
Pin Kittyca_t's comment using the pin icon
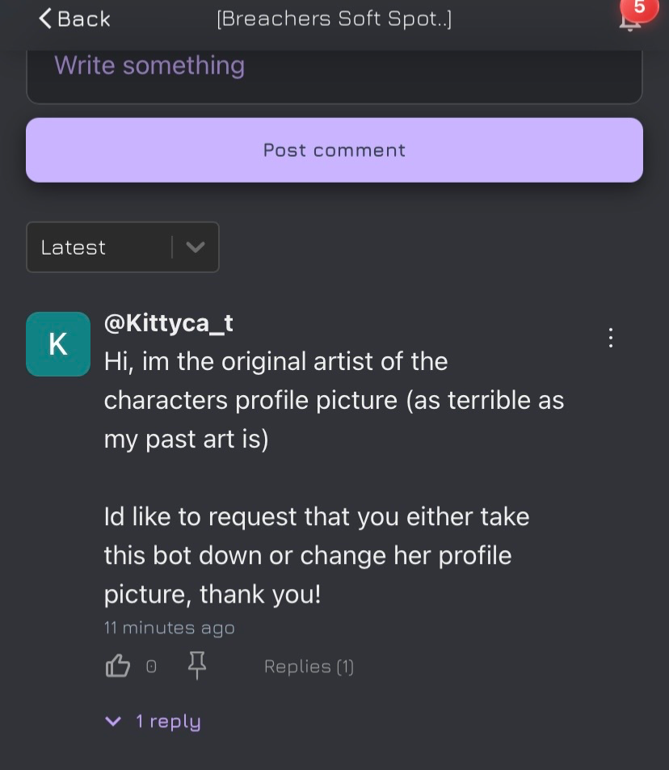pyautogui.click(x=196, y=665)
